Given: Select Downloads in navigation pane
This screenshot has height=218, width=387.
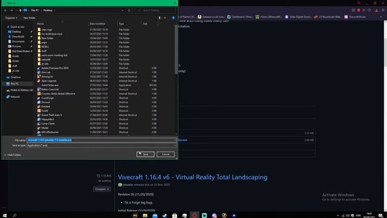Looking at the screenshot, I should (18, 36).
